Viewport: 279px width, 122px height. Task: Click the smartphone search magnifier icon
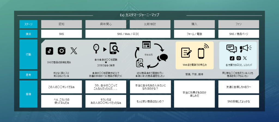tap(114, 49)
